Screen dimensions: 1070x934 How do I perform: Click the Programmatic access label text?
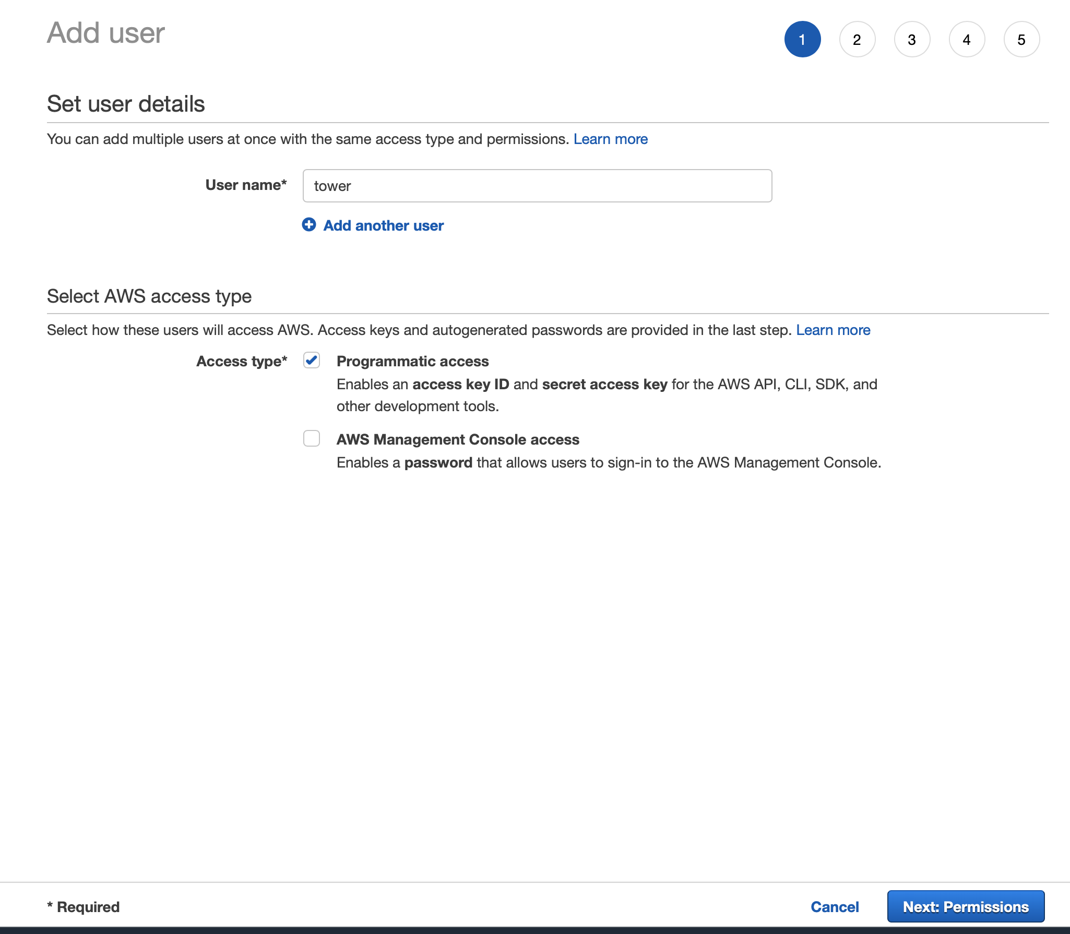click(x=412, y=361)
